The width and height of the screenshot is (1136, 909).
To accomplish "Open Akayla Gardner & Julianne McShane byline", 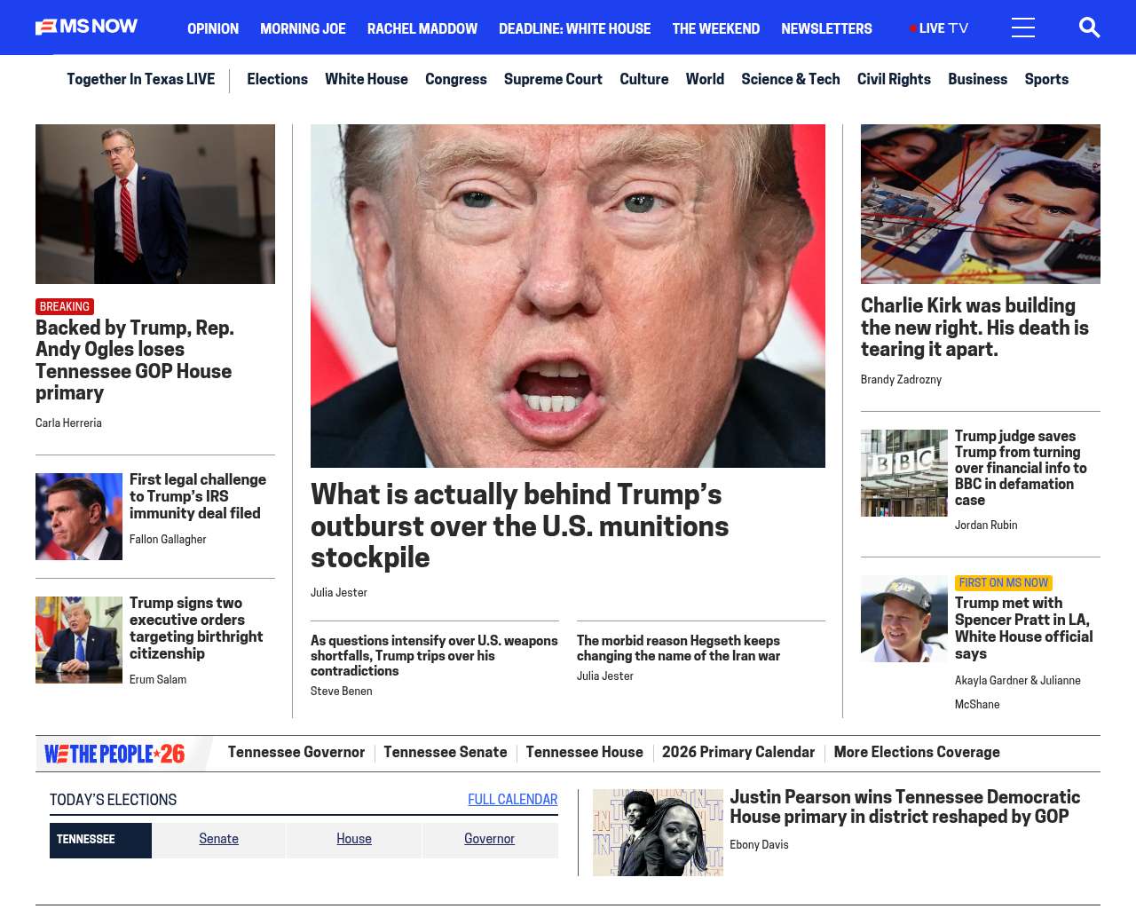I will click(1018, 692).
